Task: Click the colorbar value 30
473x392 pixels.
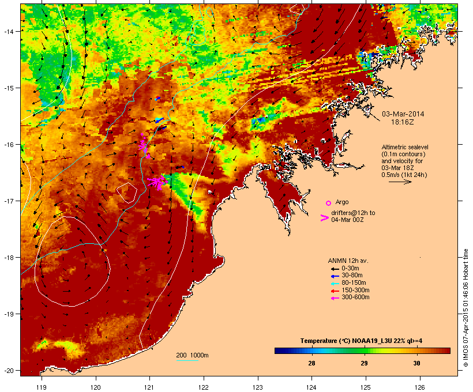Action: tap(416, 363)
